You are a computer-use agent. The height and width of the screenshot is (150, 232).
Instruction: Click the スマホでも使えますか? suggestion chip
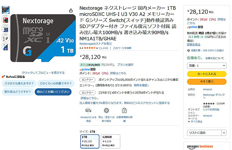tap(19, 83)
